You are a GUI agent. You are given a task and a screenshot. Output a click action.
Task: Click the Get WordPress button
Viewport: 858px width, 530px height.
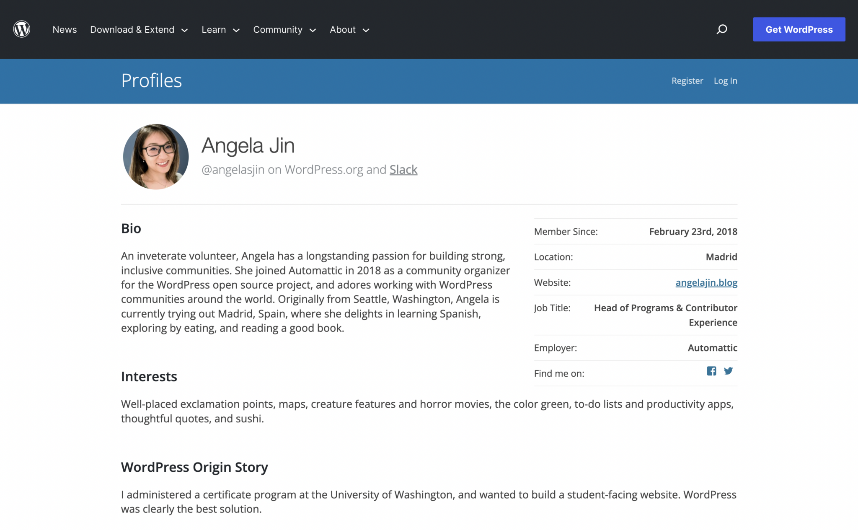coord(799,29)
